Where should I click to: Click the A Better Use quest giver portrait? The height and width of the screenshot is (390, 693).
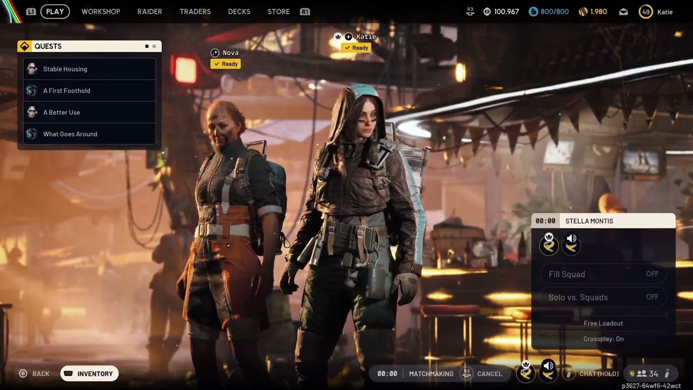pyautogui.click(x=32, y=112)
